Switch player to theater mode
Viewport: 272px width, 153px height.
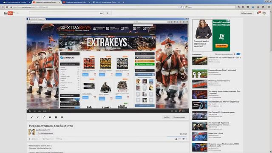pyautogui.click(x=183, y=111)
